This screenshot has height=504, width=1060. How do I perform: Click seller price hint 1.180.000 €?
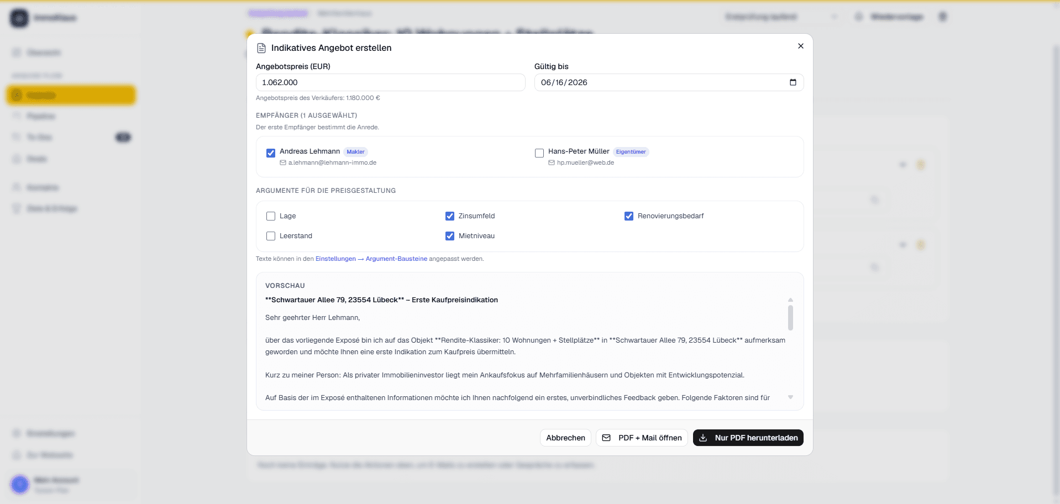[x=318, y=98]
